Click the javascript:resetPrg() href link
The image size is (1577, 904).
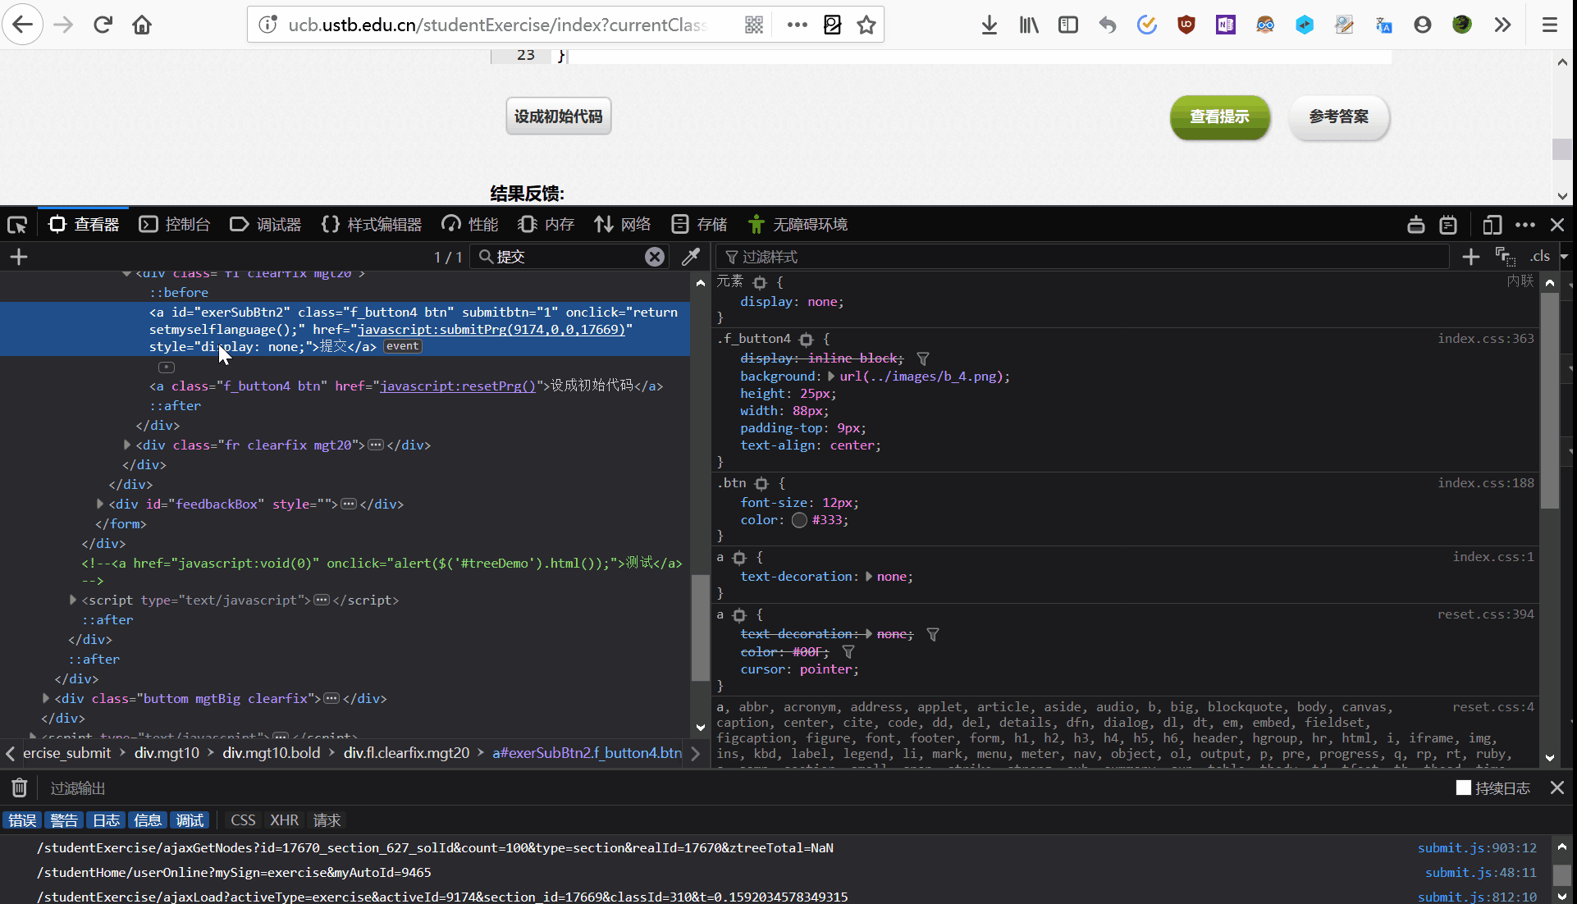[x=458, y=386]
